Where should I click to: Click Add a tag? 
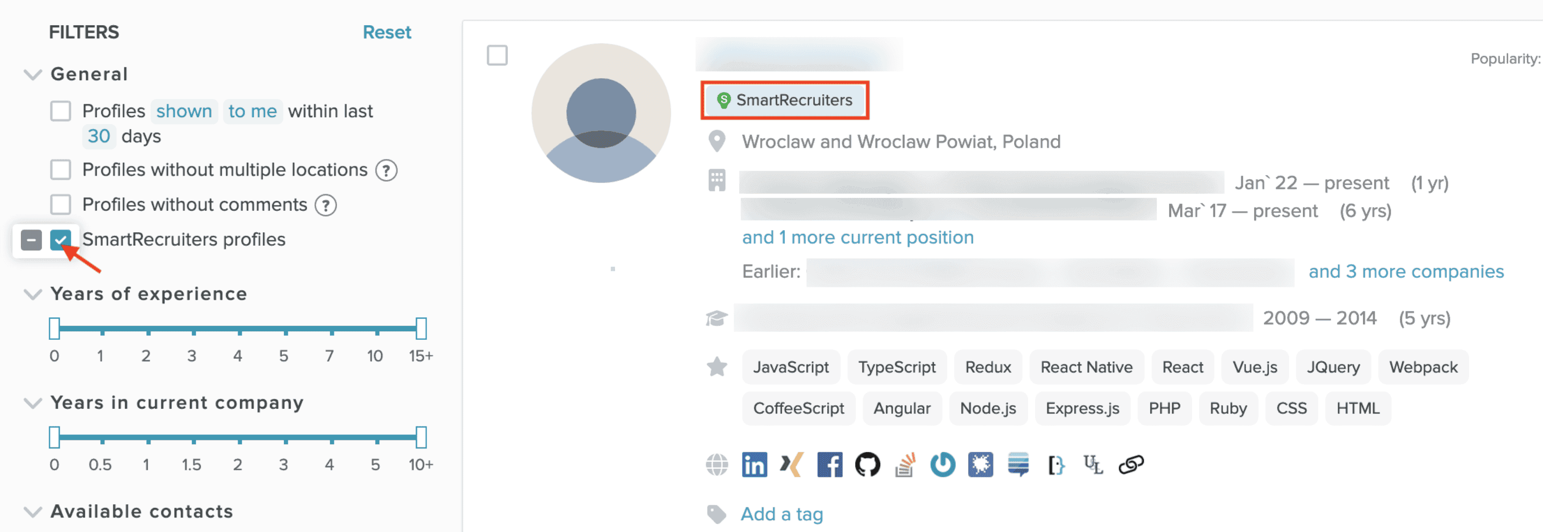781,514
